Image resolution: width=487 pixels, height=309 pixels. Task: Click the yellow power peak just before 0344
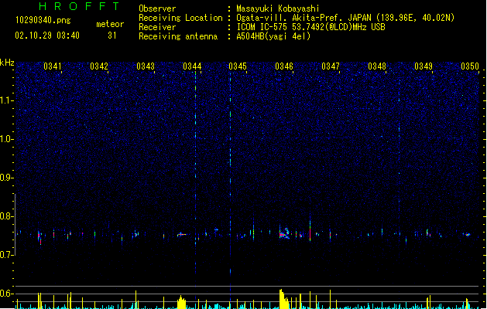182,302
